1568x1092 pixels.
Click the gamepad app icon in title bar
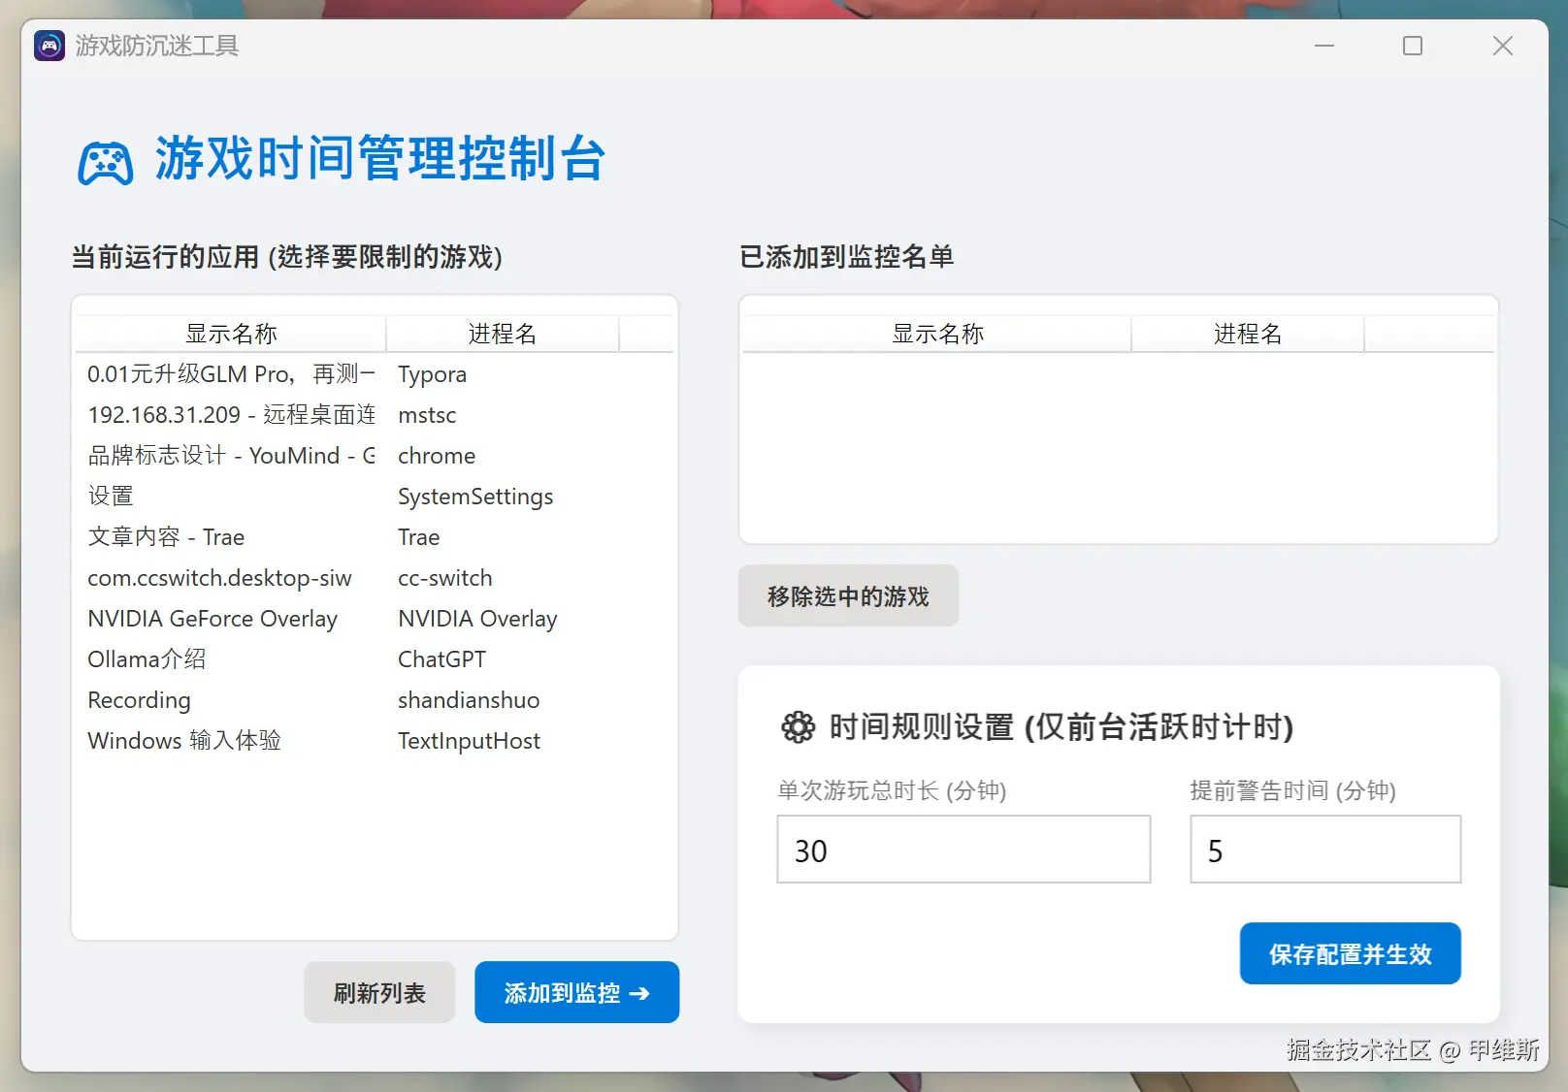click(x=49, y=46)
